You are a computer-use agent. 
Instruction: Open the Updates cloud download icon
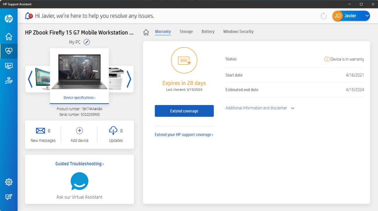click(x=113, y=131)
